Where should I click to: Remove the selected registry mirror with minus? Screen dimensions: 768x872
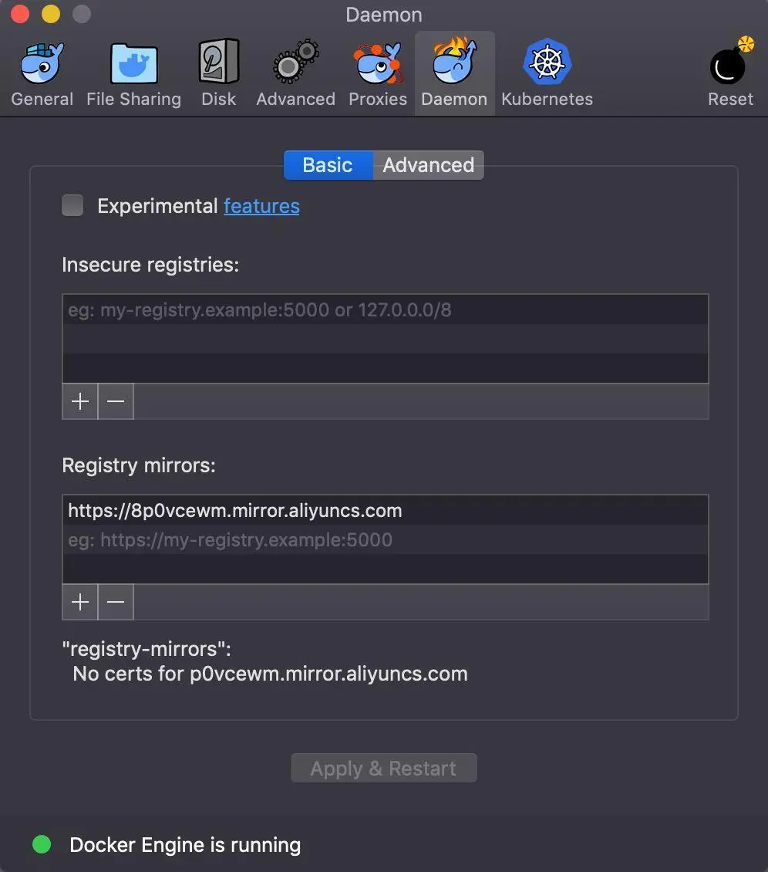116,602
